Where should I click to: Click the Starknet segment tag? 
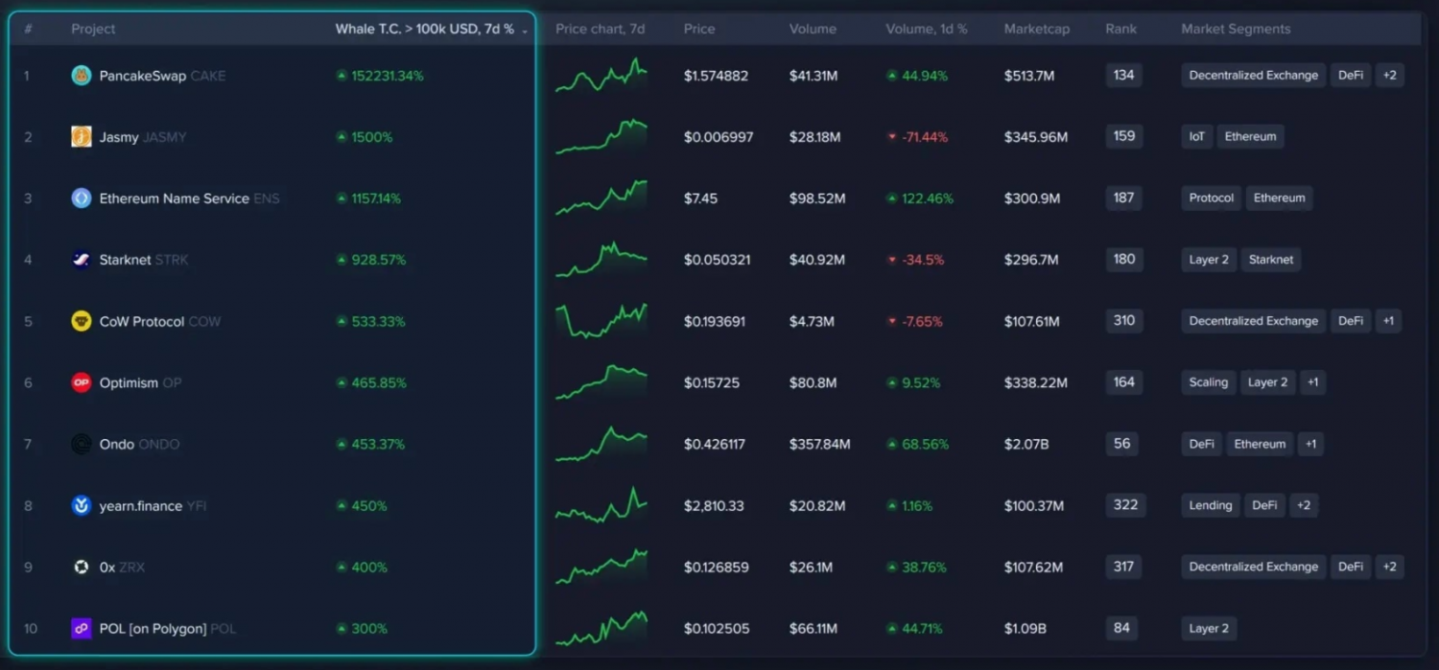(1271, 259)
